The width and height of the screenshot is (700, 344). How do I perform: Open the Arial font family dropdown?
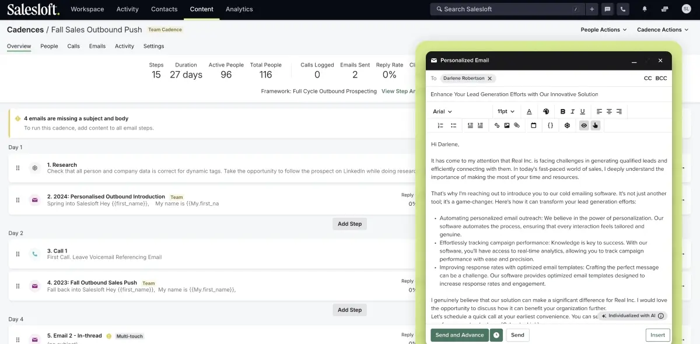442,111
